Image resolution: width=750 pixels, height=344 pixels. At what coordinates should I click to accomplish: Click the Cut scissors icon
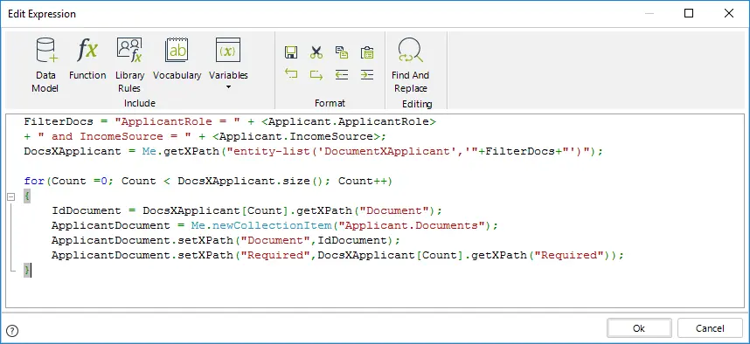coord(316,52)
